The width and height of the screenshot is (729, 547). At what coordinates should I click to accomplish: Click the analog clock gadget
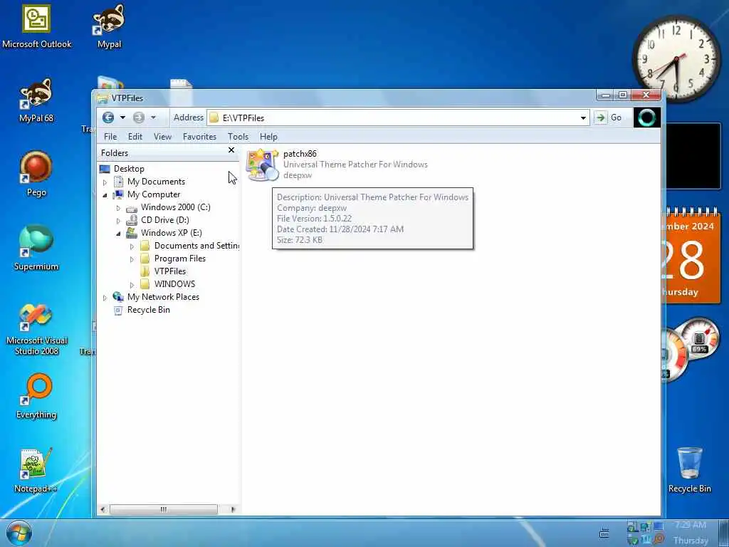(x=677, y=58)
